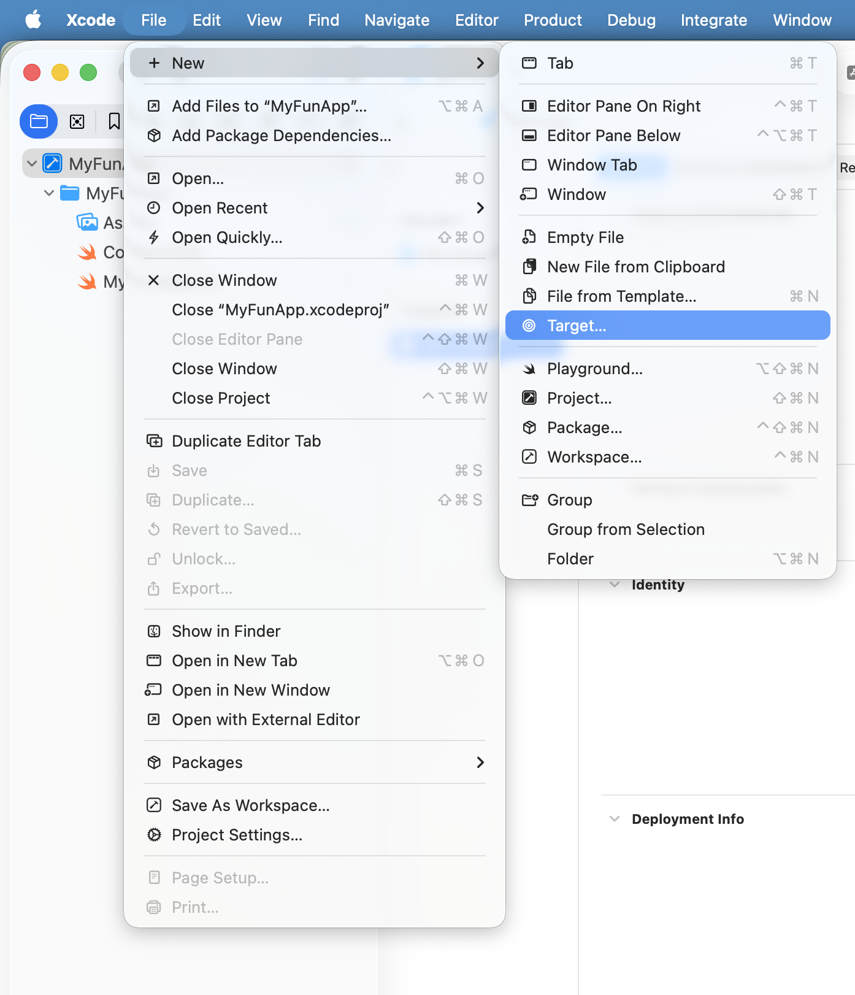
Task: Click the Assets catalog icon in navigator
Action: pos(87,222)
